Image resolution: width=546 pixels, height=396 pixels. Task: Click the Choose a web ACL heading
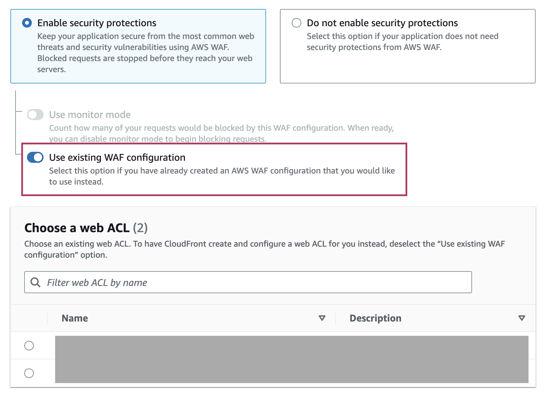point(77,228)
